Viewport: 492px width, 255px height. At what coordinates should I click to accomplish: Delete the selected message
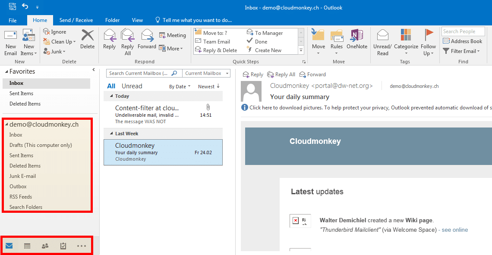(x=87, y=39)
